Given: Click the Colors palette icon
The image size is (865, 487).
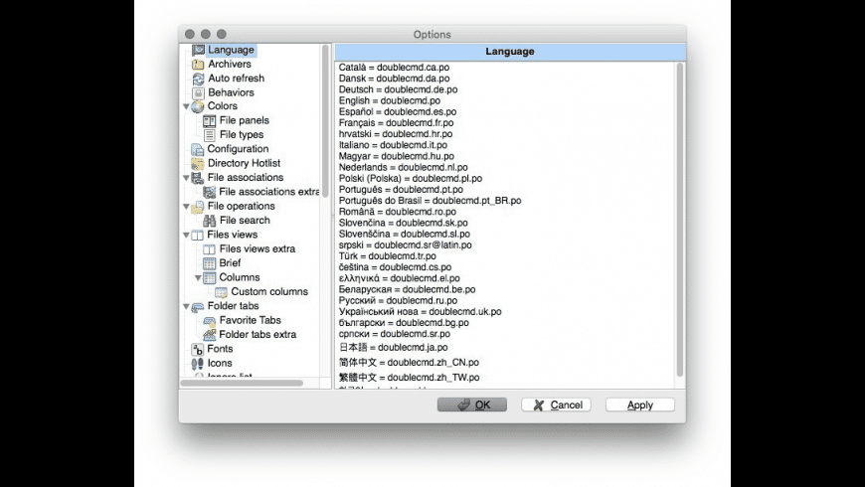Looking at the screenshot, I should point(198,106).
